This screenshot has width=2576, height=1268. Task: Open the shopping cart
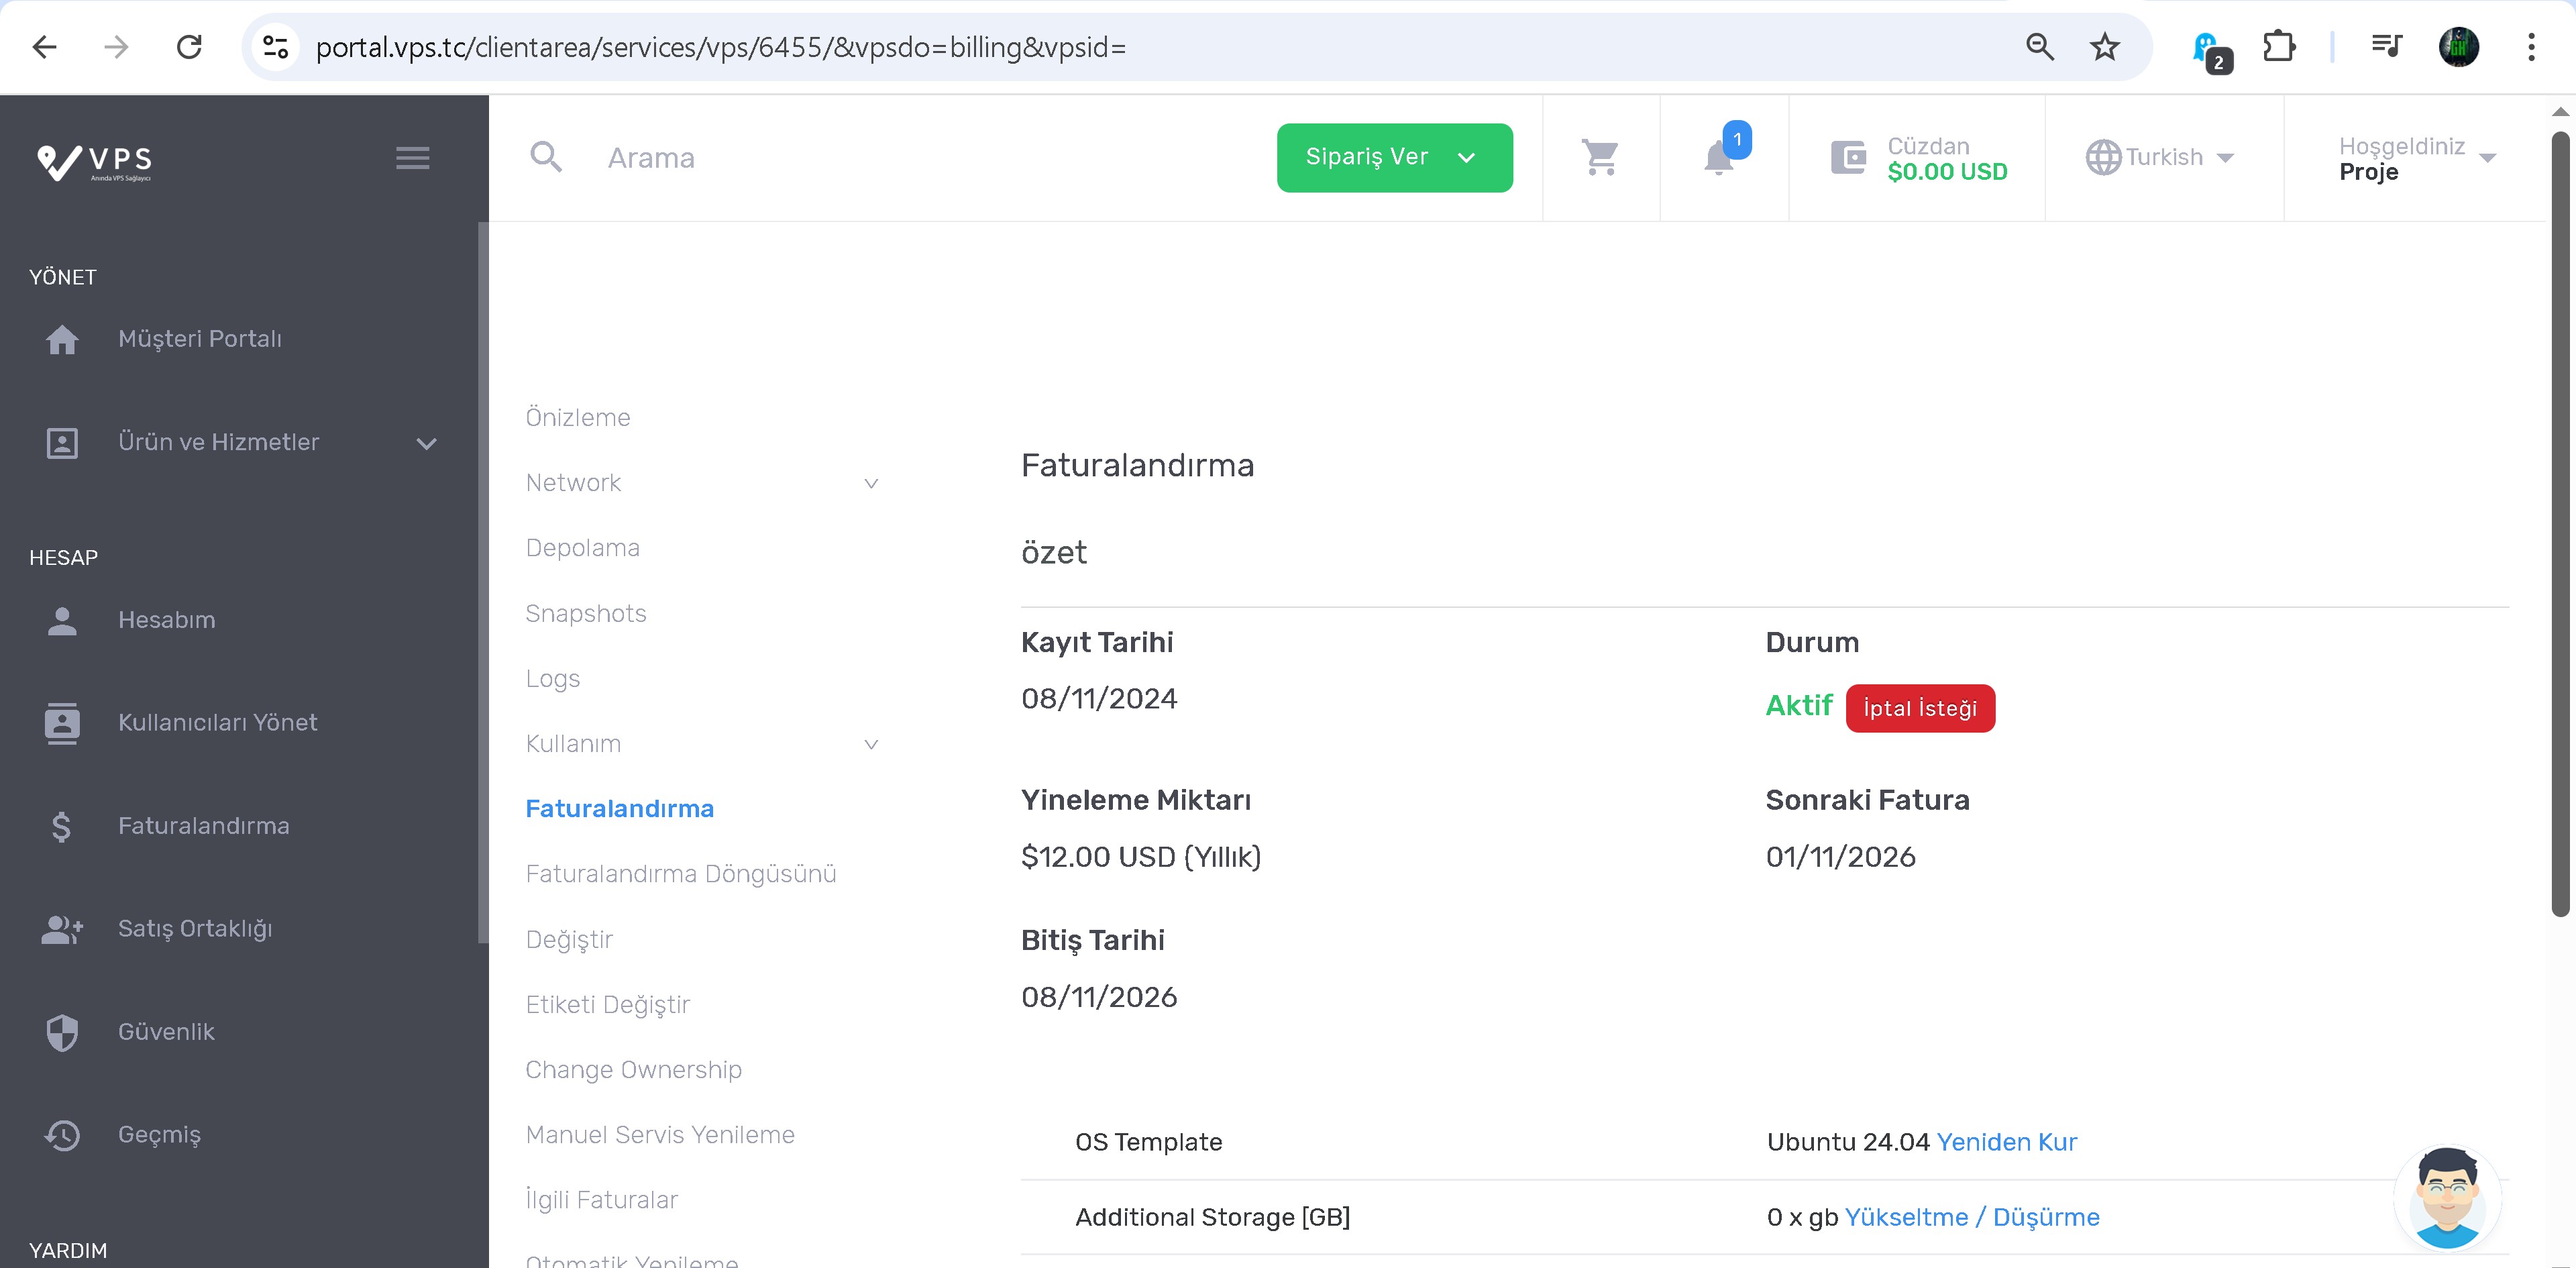tap(1601, 158)
